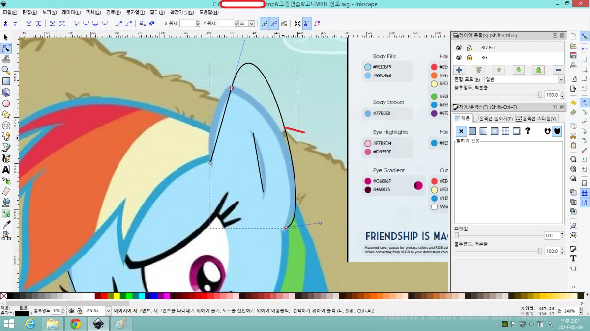Click the Y position input field
Image resolution: width=590 pixels, height=331 pixels.
(227, 23)
